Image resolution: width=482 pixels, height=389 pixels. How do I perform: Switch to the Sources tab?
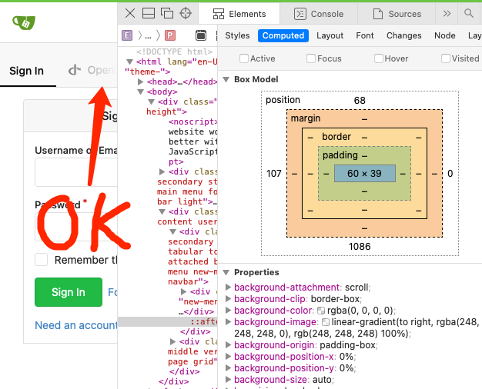[397, 14]
